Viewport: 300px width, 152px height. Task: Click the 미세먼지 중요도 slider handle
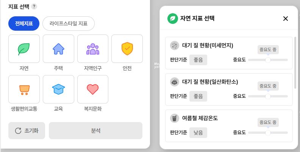click(268, 60)
